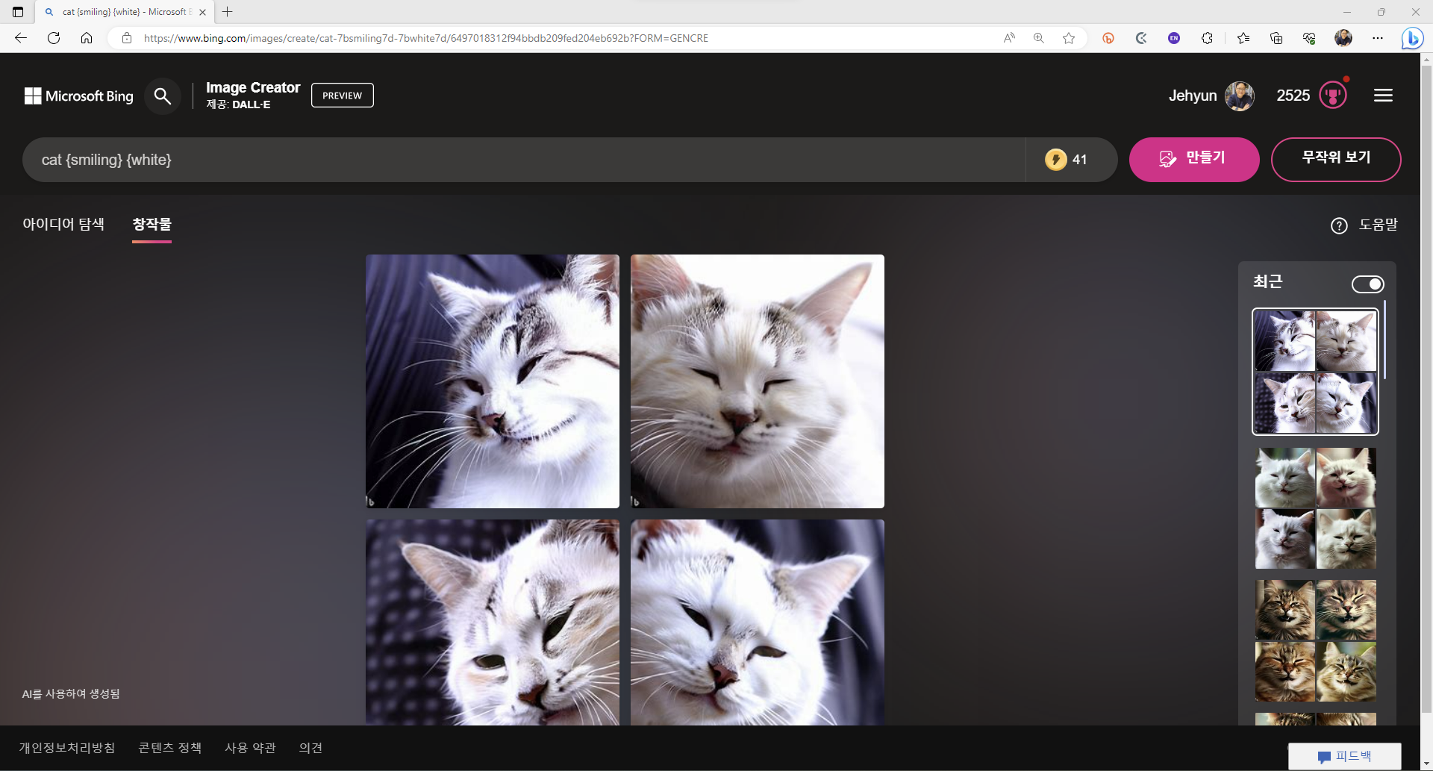Go to Microsoft Bing home logo
The image size is (1433, 771).
click(x=79, y=96)
